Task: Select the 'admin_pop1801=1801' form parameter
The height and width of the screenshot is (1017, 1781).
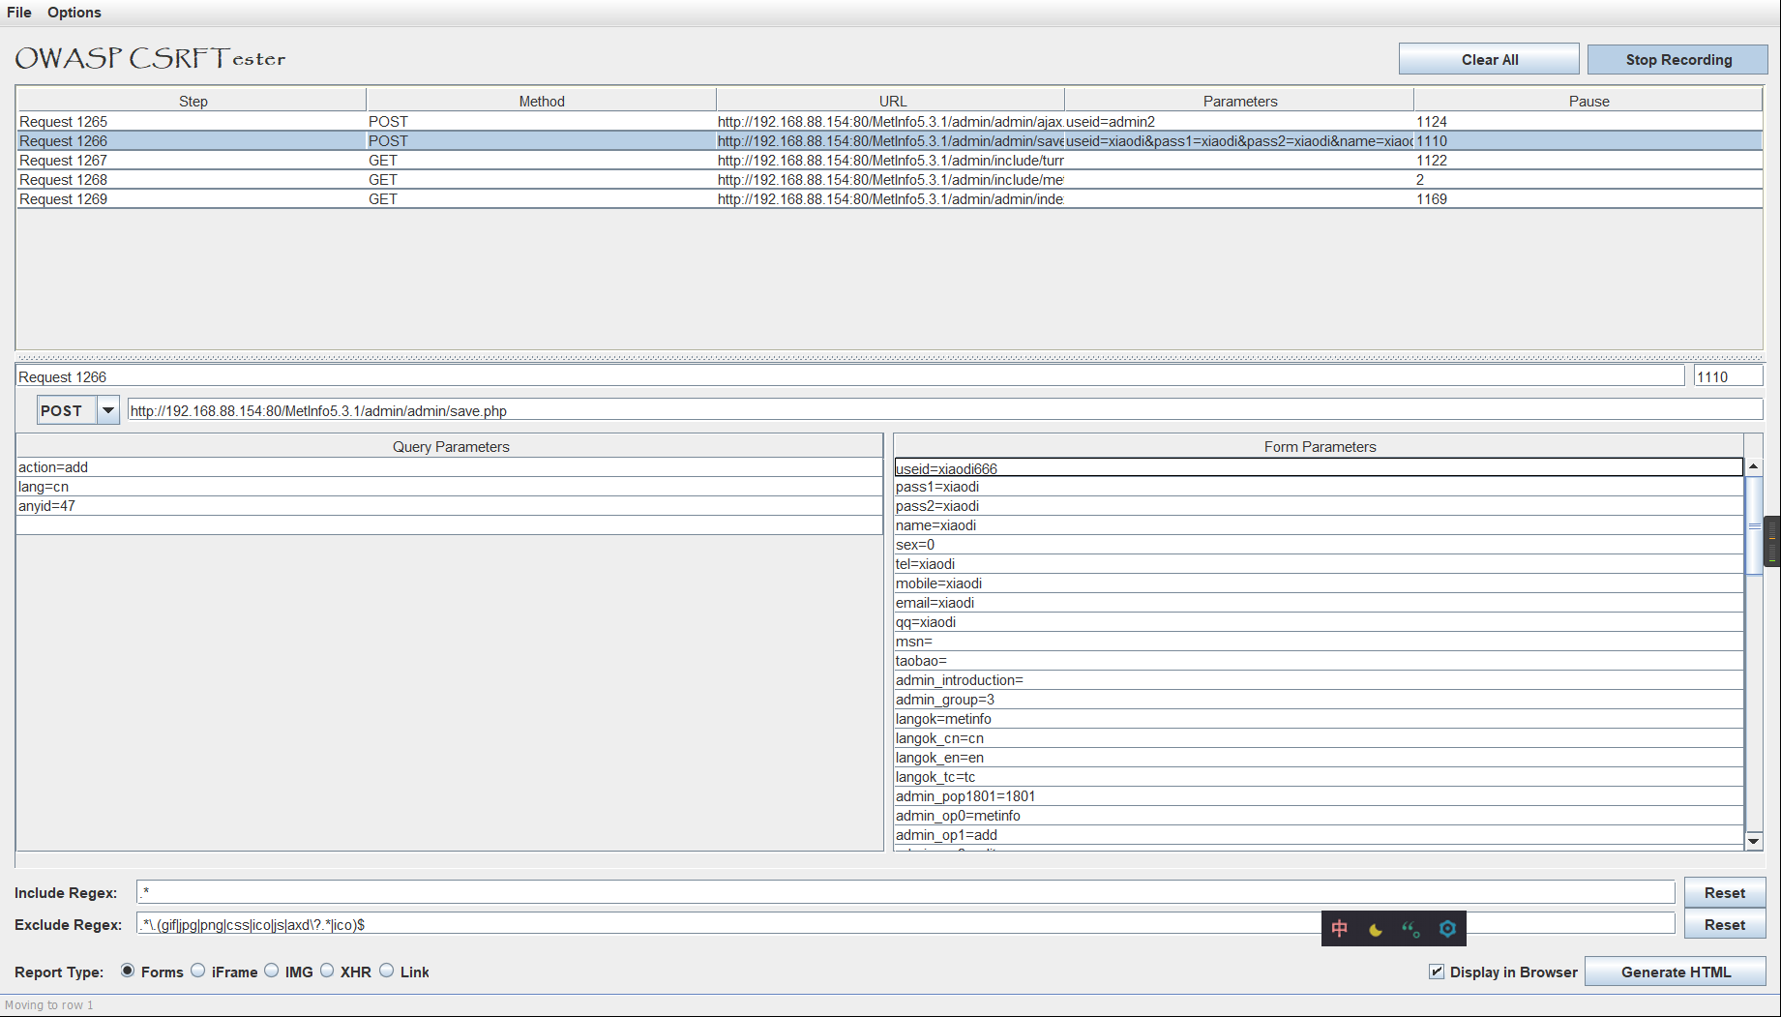Action: pyautogui.click(x=1319, y=796)
